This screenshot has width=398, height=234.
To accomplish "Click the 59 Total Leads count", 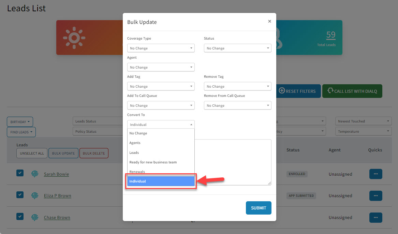I will tap(331, 35).
